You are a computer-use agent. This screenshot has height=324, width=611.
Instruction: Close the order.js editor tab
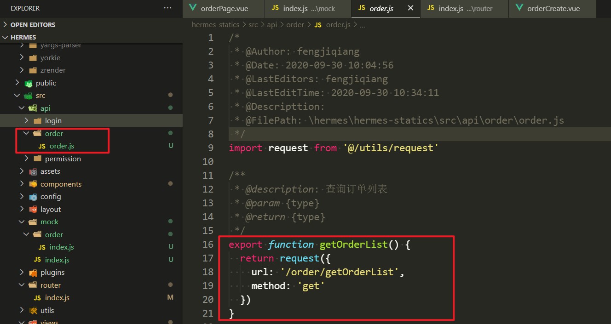coord(411,8)
